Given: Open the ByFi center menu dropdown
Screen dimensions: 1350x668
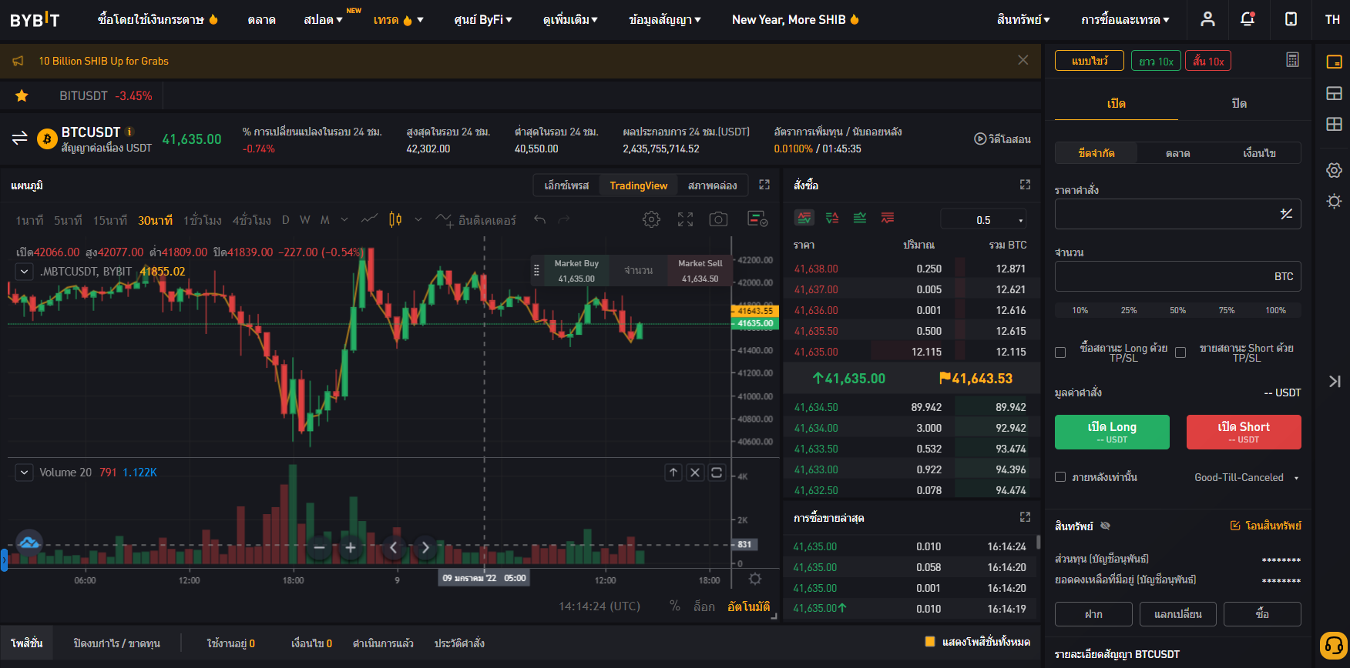Looking at the screenshot, I should point(483,20).
